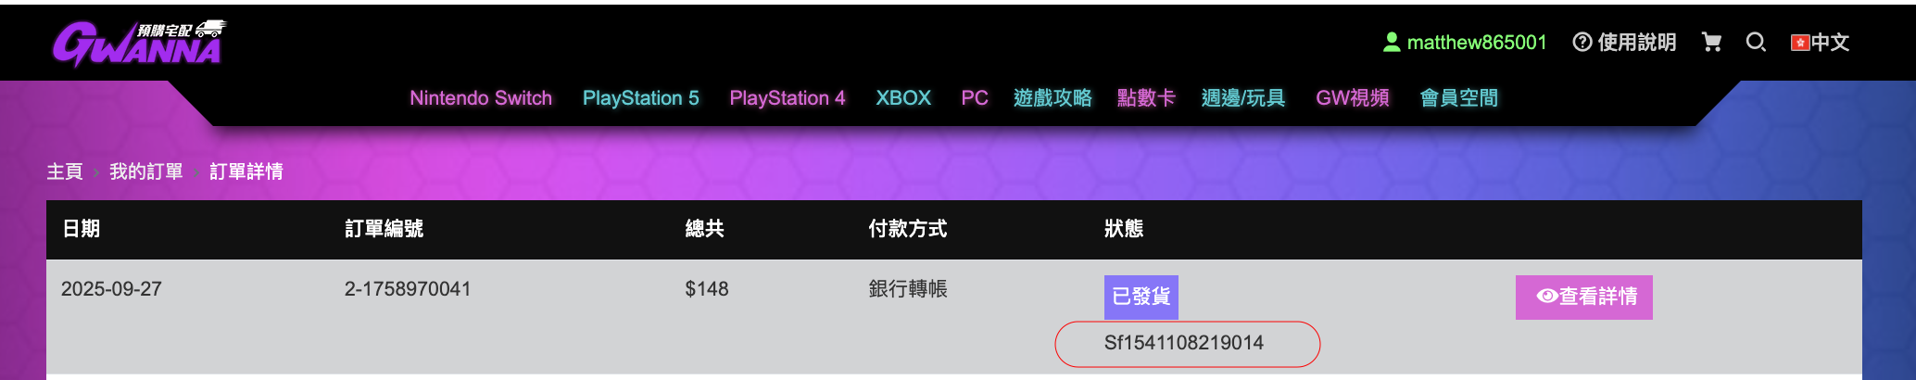1916x380 pixels.
Task: Click the search magnifier icon
Action: click(1755, 43)
